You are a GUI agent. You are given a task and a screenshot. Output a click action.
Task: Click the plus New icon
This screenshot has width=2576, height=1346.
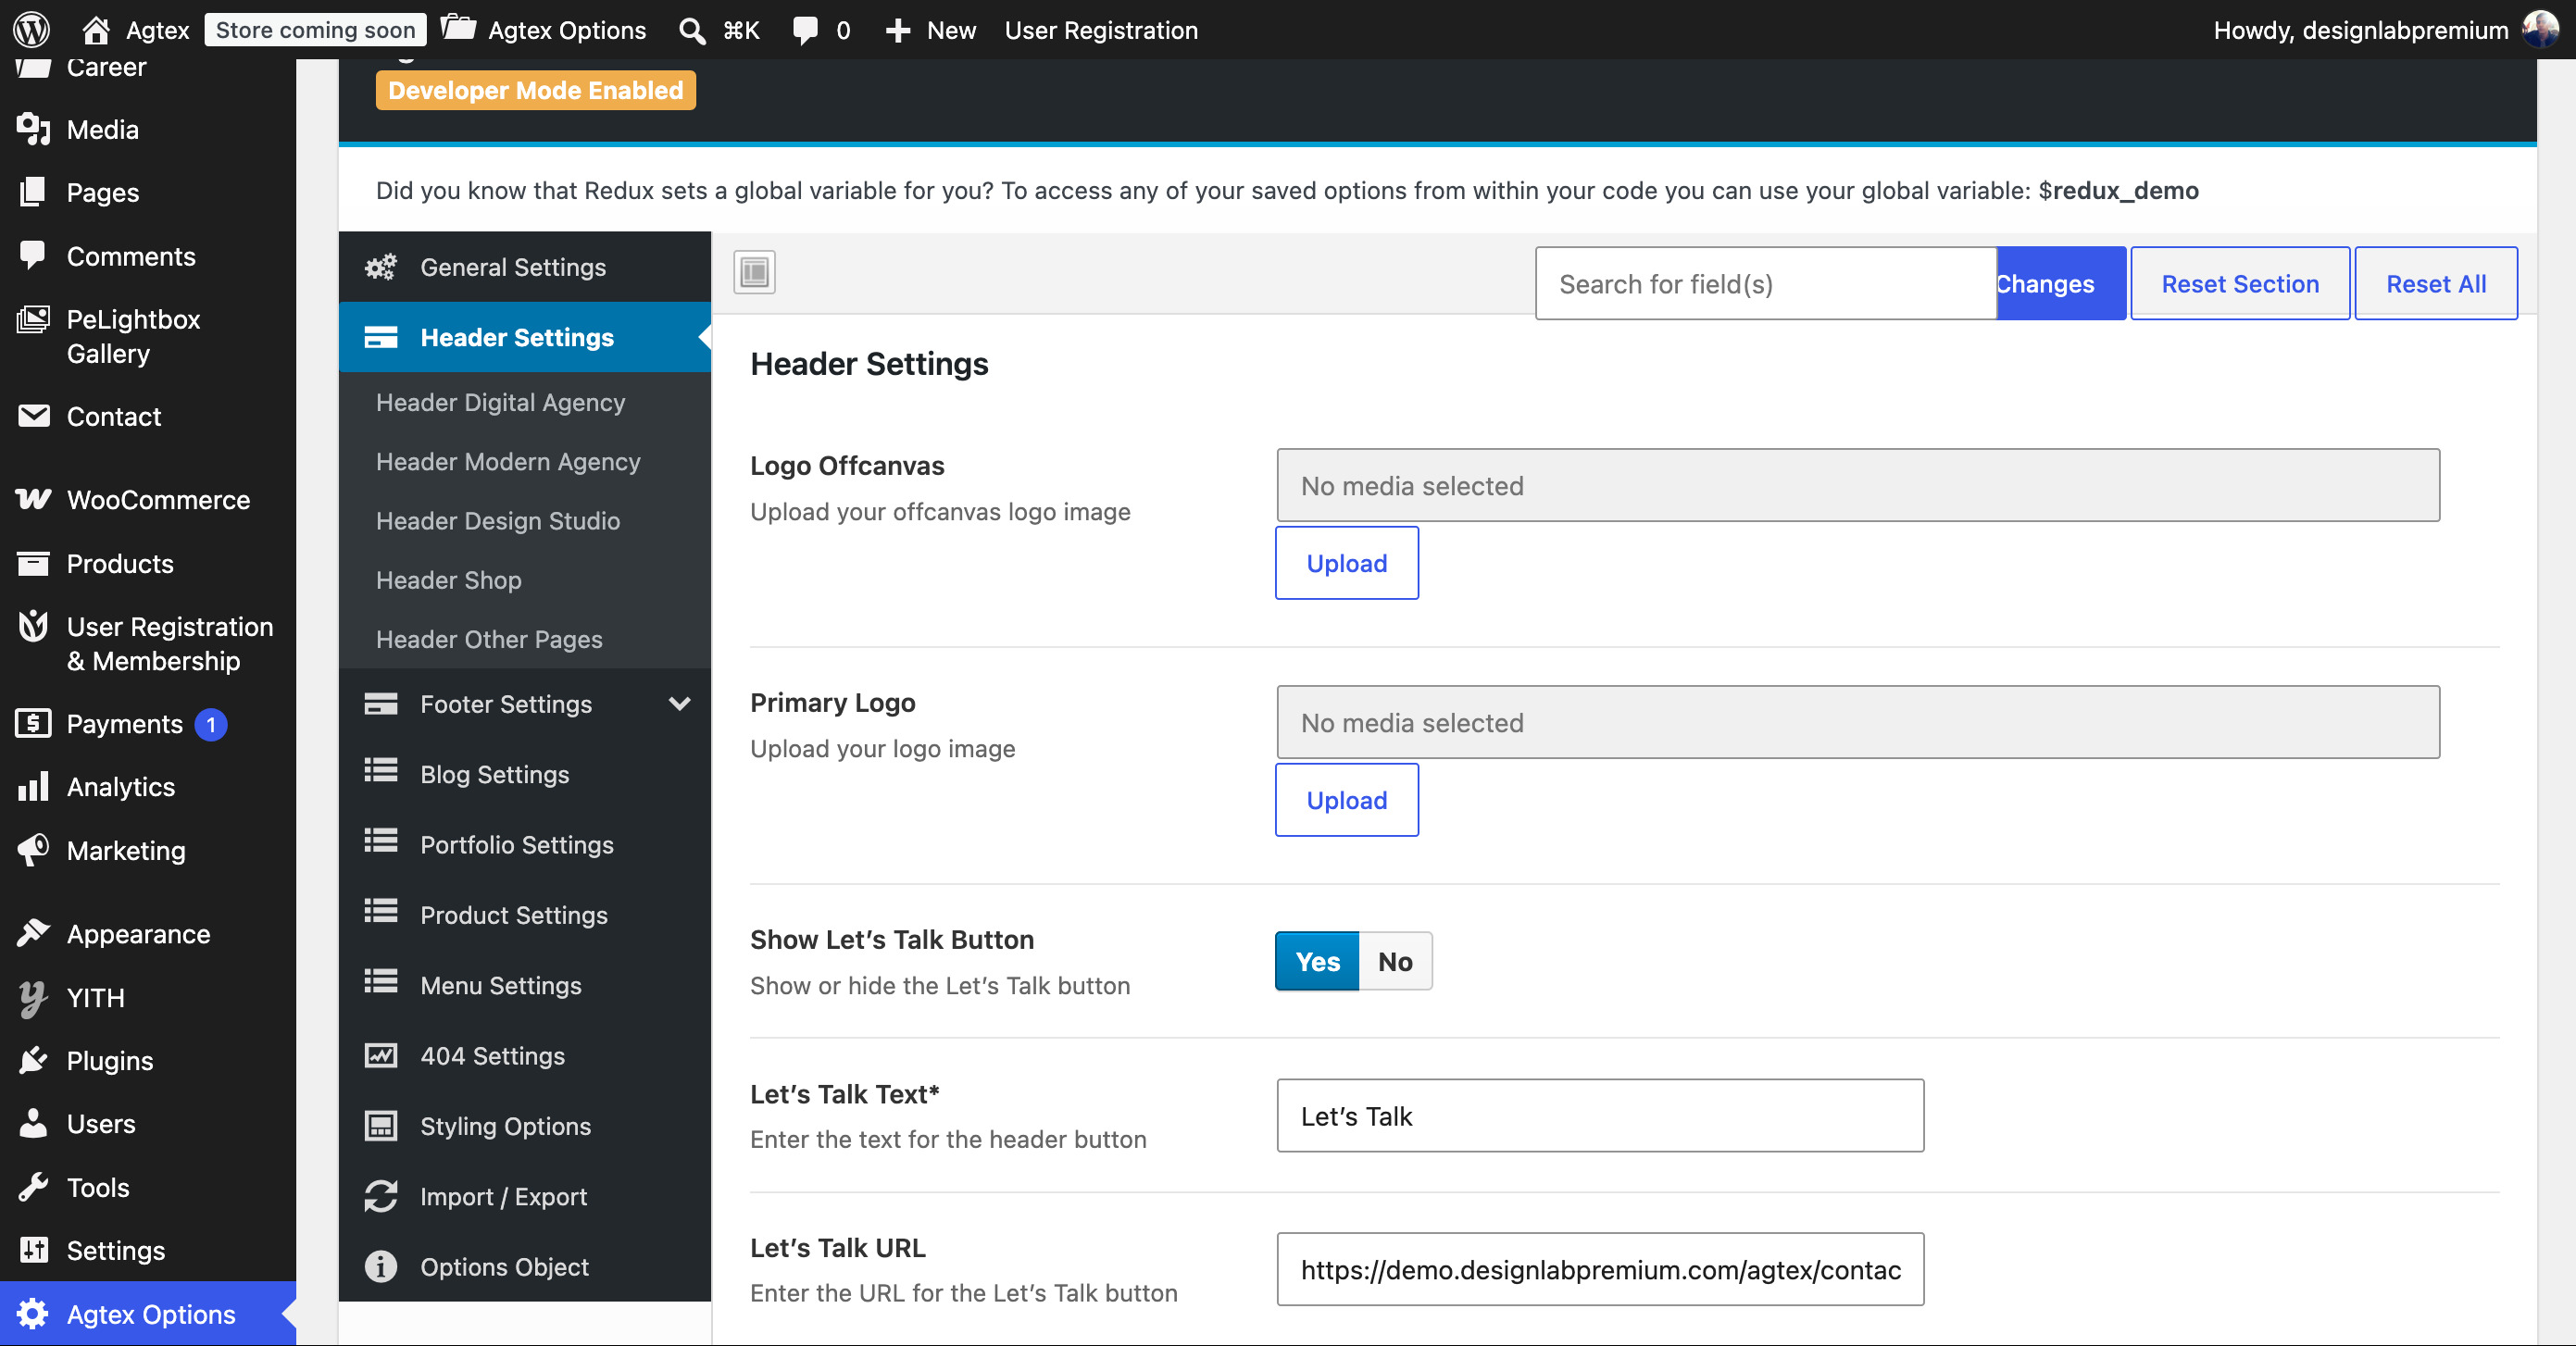[x=897, y=30]
